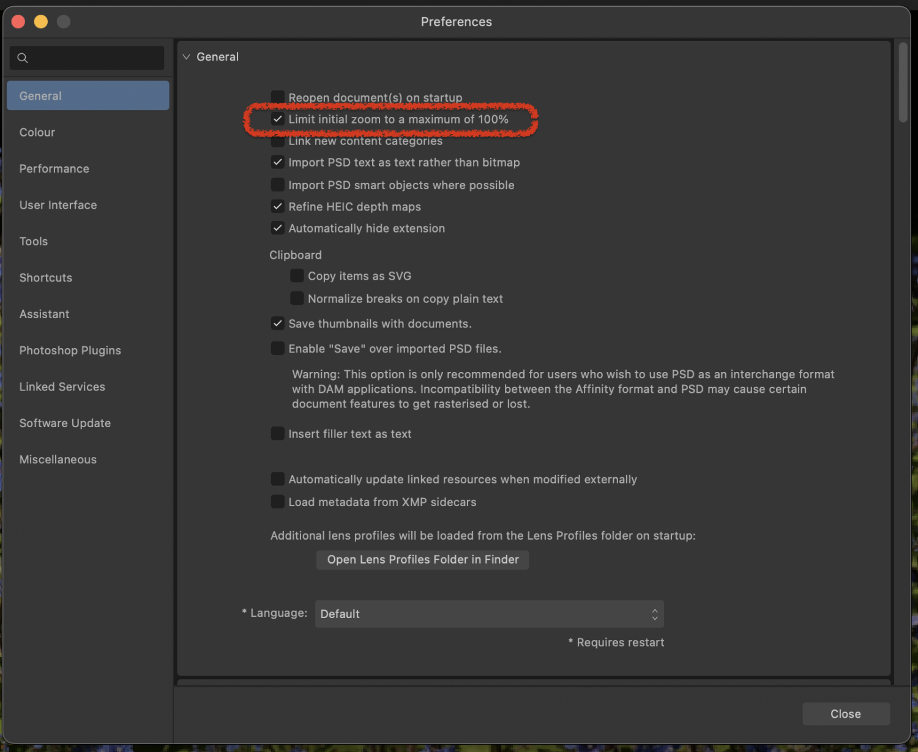The image size is (918, 752).
Task: Uncheck Import PSD text as text
Action: click(278, 162)
